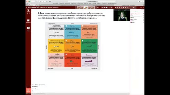Select the ellipse shape tool
The height and width of the screenshot is (95, 170).
click(131, 8)
